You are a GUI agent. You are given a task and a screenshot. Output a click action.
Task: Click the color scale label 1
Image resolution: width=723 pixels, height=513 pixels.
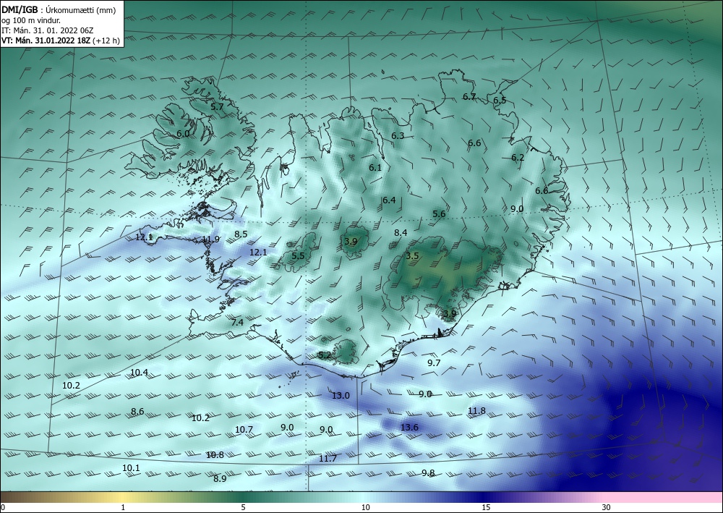123,507
